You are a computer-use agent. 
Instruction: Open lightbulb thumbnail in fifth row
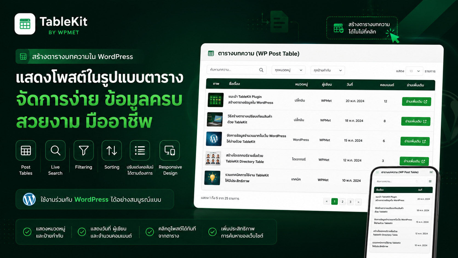click(x=212, y=178)
